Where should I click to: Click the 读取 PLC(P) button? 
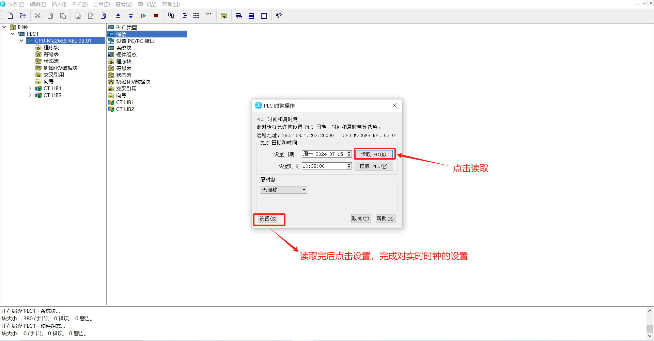click(x=374, y=166)
